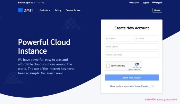Click the Hello Japan announcement text

coord(26,3)
